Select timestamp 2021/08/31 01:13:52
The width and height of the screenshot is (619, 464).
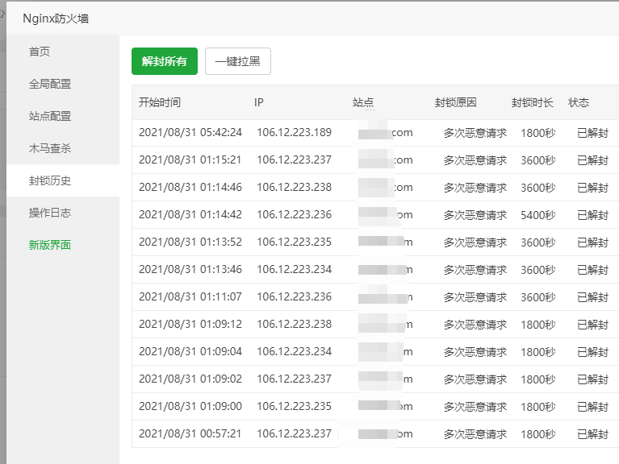coord(190,242)
